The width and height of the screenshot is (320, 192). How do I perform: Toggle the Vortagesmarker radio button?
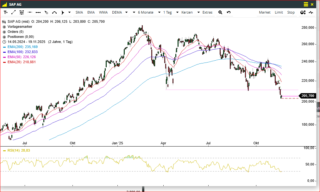(x=4, y=27)
